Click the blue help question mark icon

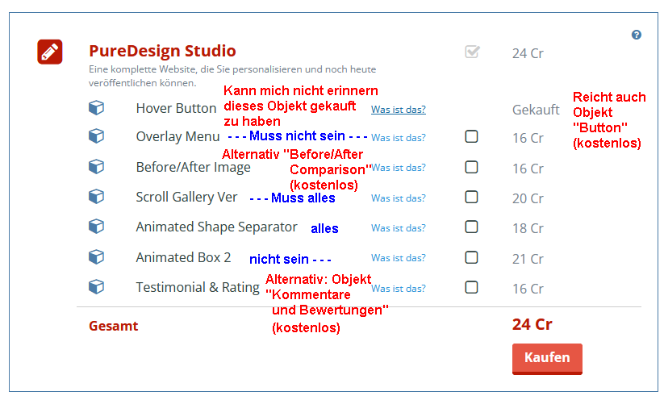click(637, 35)
